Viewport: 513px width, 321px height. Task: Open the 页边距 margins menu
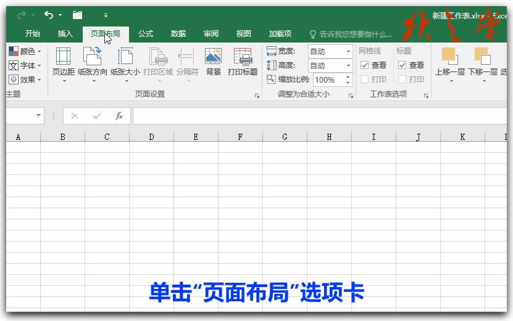pos(64,64)
